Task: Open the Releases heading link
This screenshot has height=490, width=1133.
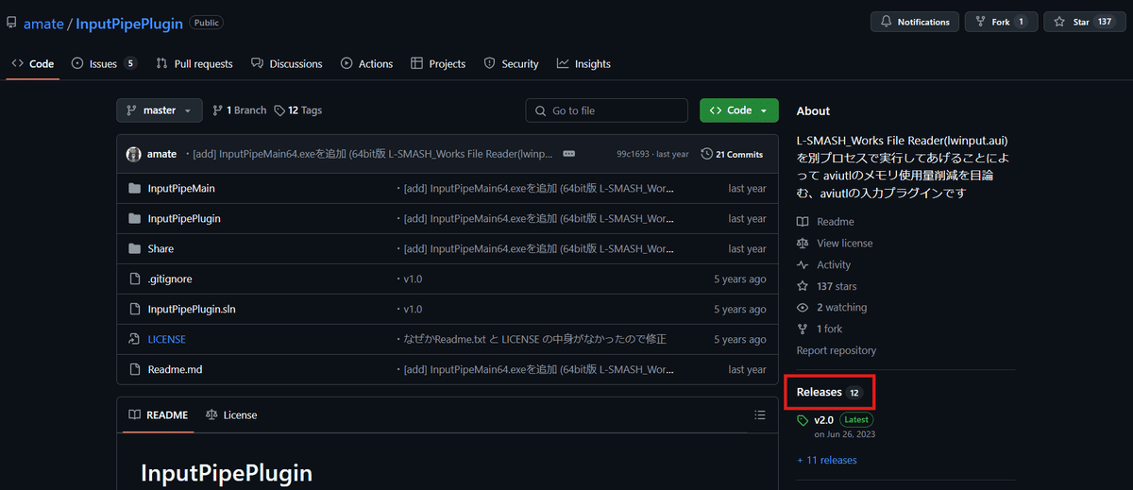Action: [829, 392]
